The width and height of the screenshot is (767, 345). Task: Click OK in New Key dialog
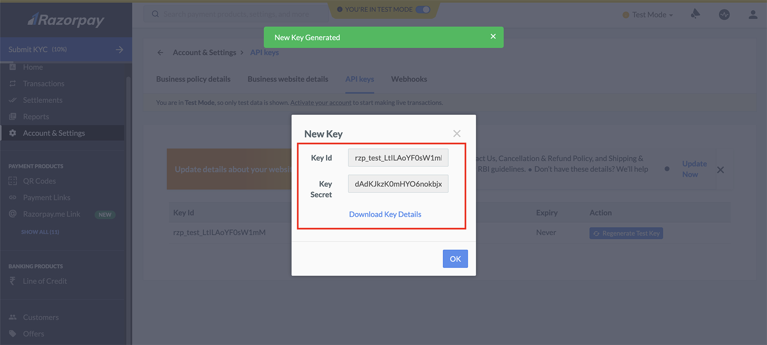[x=455, y=259]
